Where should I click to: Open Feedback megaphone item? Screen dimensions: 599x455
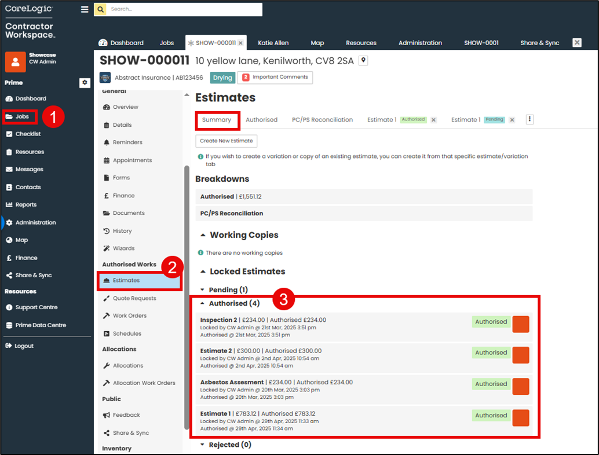(121, 415)
